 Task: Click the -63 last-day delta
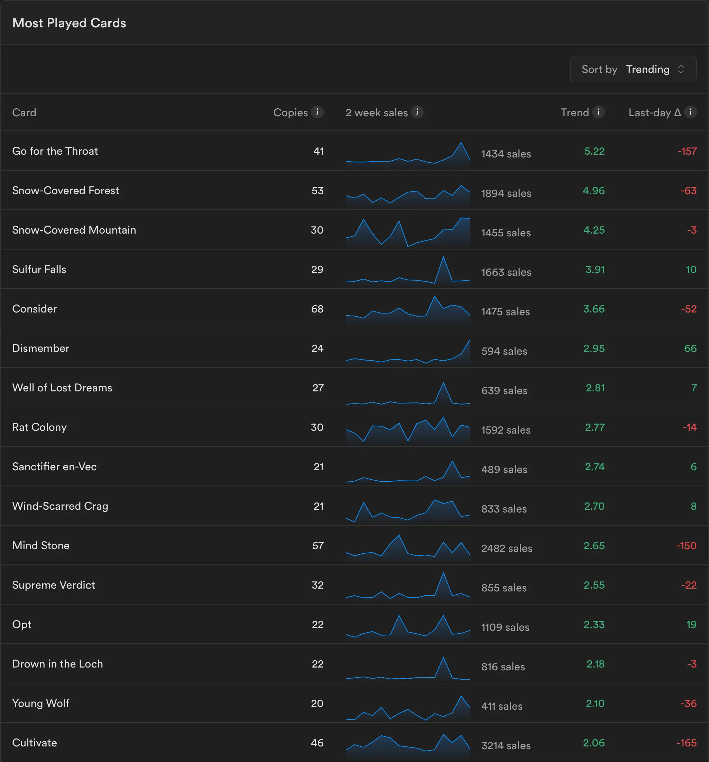[x=688, y=190]
